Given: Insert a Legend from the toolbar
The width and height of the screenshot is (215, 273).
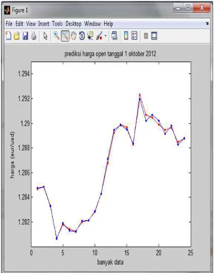Looking at the screenshot, I should click(x=134, y=36).
